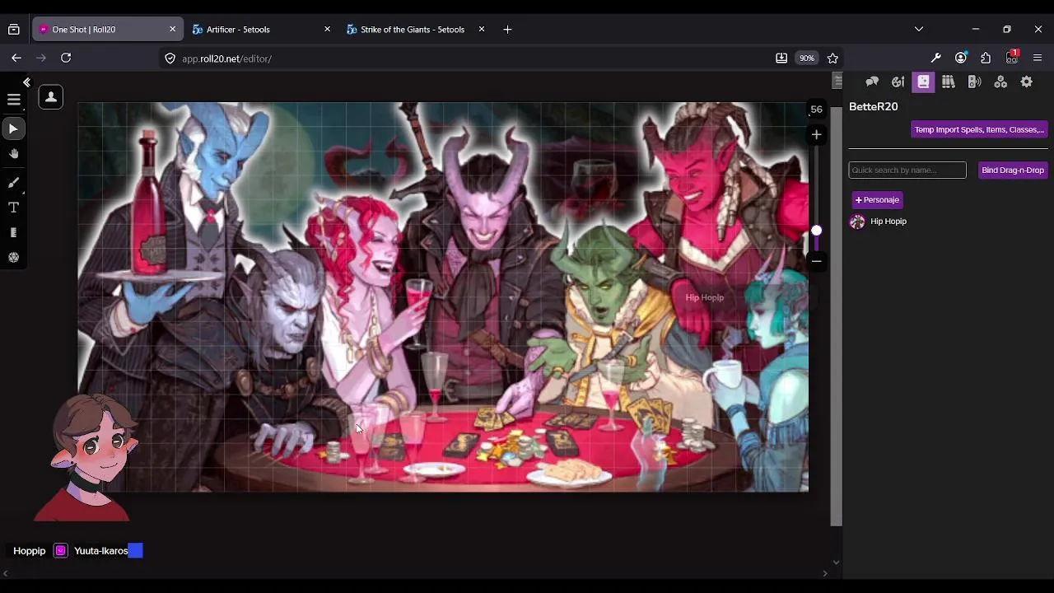Collapse the Roll20 toolbar with double chevron
The width and height of the screenshot is (1054, 593).
[x=26, y=82]
